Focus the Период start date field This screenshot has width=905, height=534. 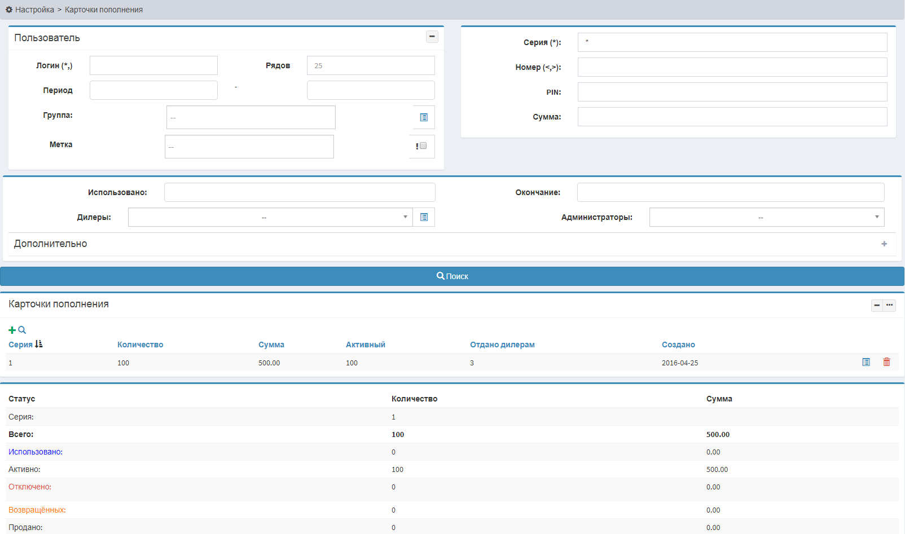click(153, 90)
